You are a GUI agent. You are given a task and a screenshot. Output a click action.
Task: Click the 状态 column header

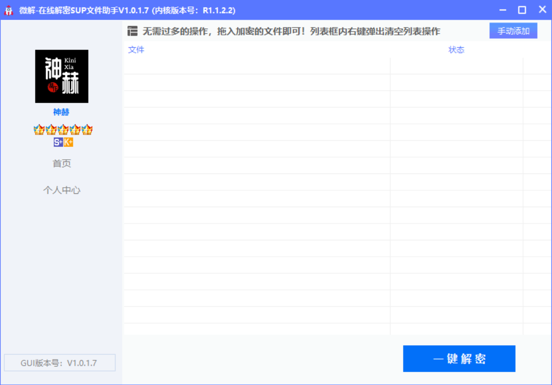(456, 50)
